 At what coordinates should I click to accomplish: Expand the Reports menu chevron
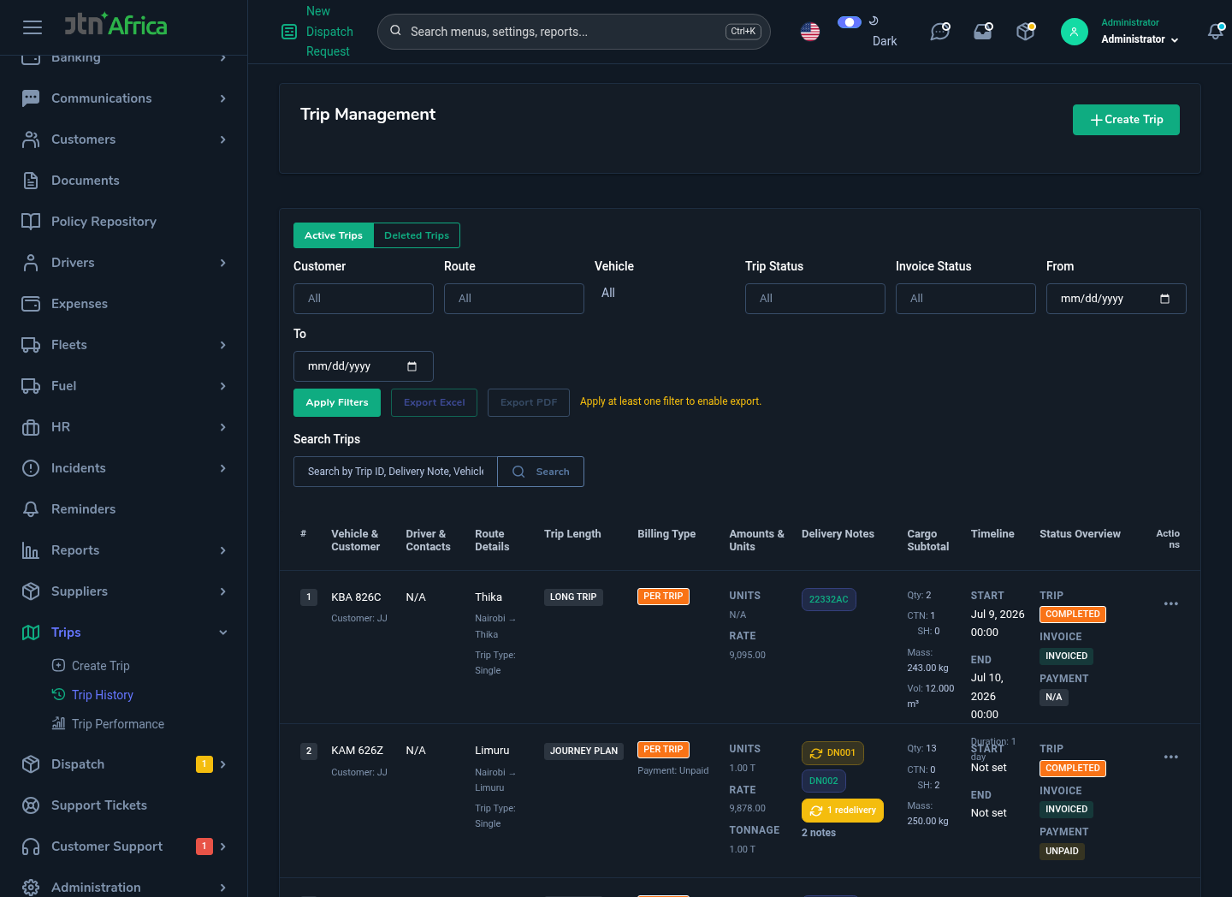tap(223, 550)
